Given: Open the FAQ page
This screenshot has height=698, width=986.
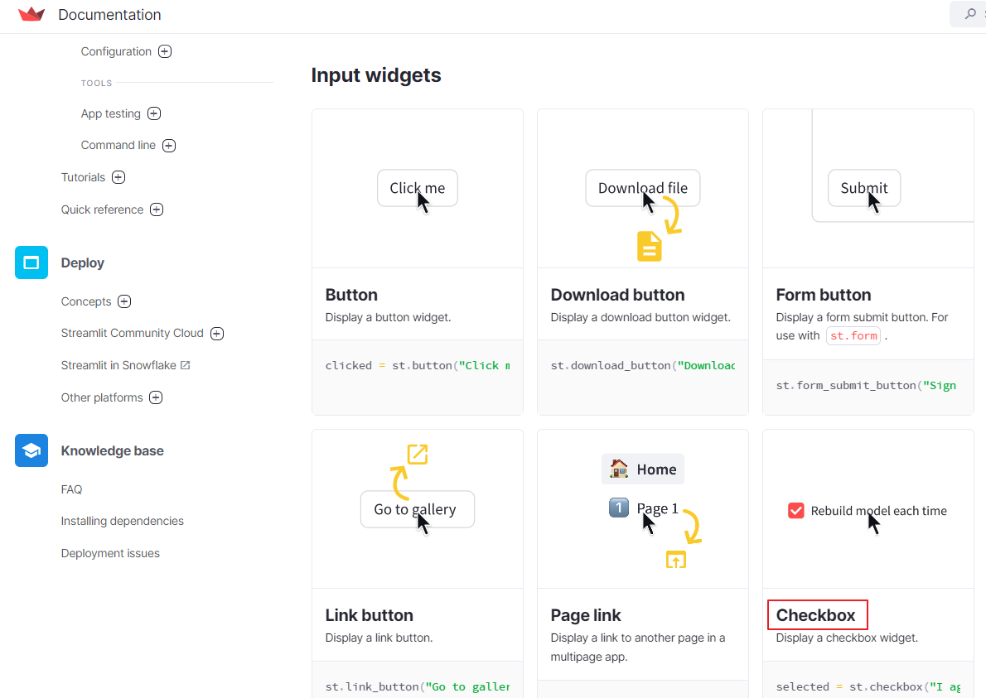Looking at the screenshot, I should [x=72, y=489].
